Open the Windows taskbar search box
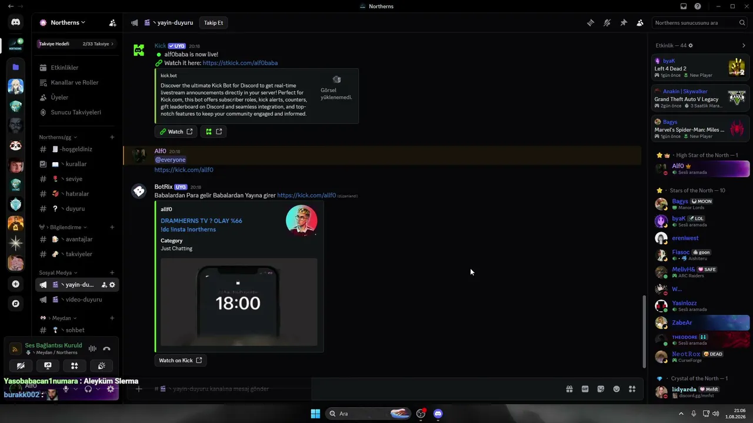The height and width of the screenshot is (423, 753). pos(369,414)
